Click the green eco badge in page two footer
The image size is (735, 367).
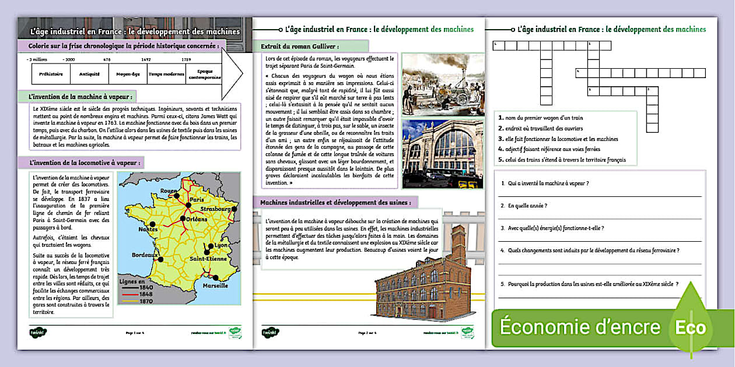coord(468,332)
